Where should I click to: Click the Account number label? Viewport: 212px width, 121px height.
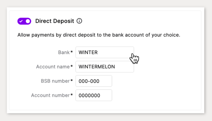[50, 95]
